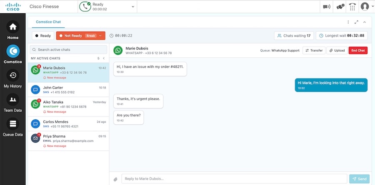Click the Longest wait 00:32:08 indicator

[x=342, y=36]
